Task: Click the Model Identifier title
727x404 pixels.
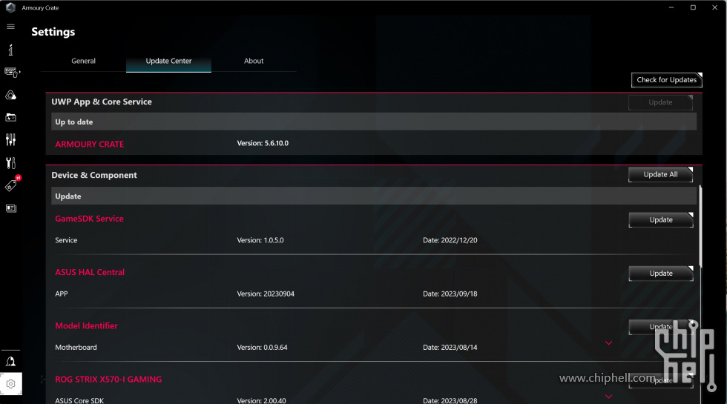Action: [x=86, y=325]
